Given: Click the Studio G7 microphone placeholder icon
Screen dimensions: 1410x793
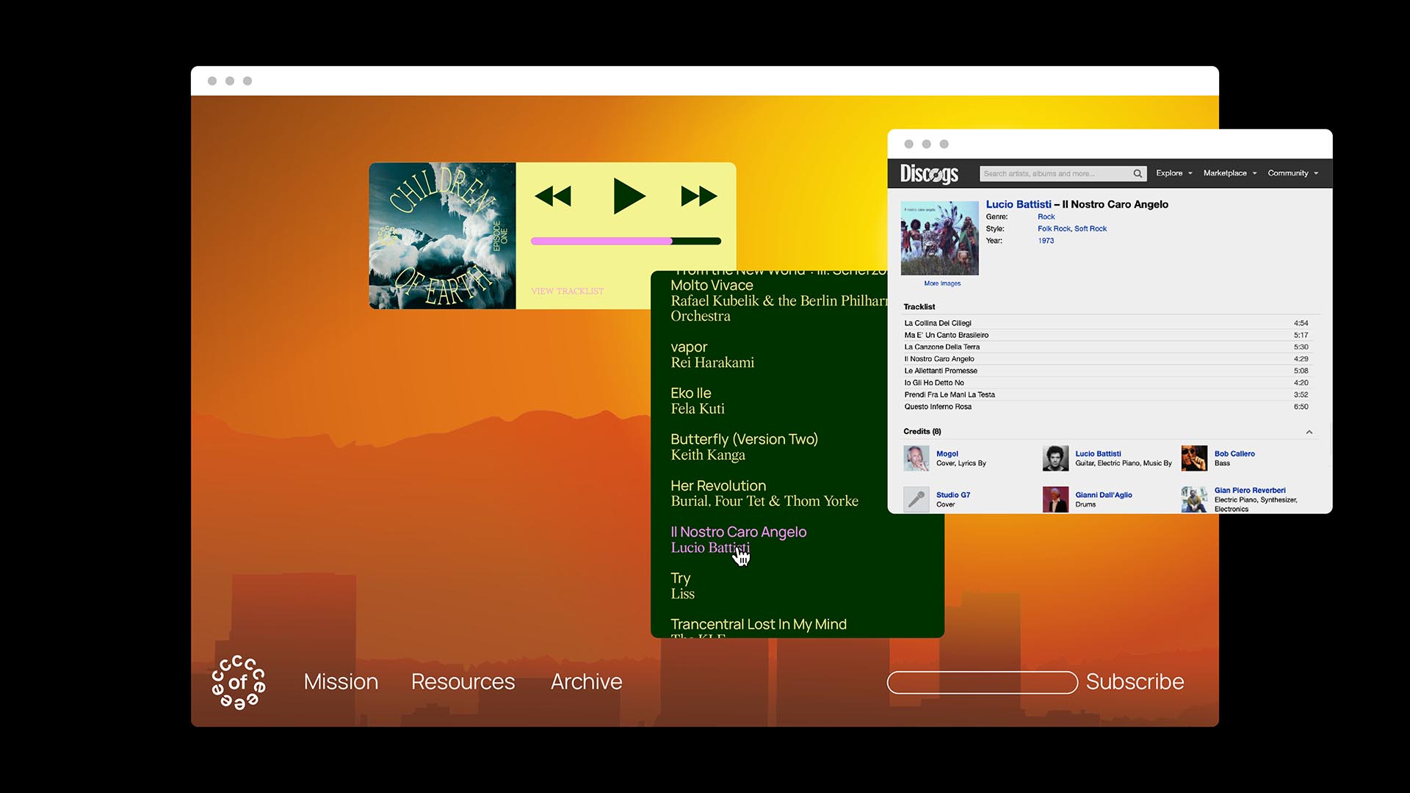Looking at the screenshot, I should [x=916, y=499].
